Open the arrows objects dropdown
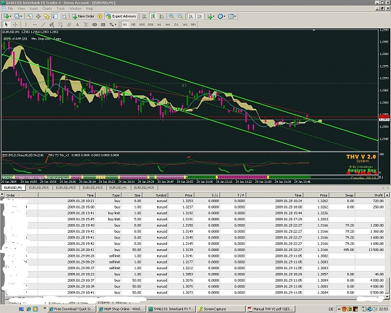 (x=113, y=24)
